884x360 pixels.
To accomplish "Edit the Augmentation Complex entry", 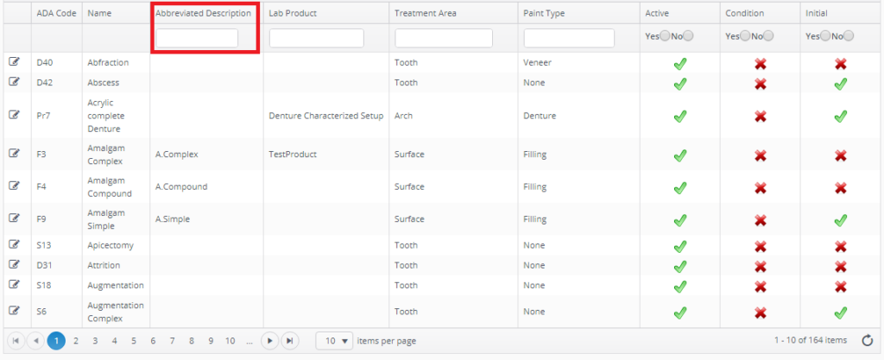I will pos(15,311).
